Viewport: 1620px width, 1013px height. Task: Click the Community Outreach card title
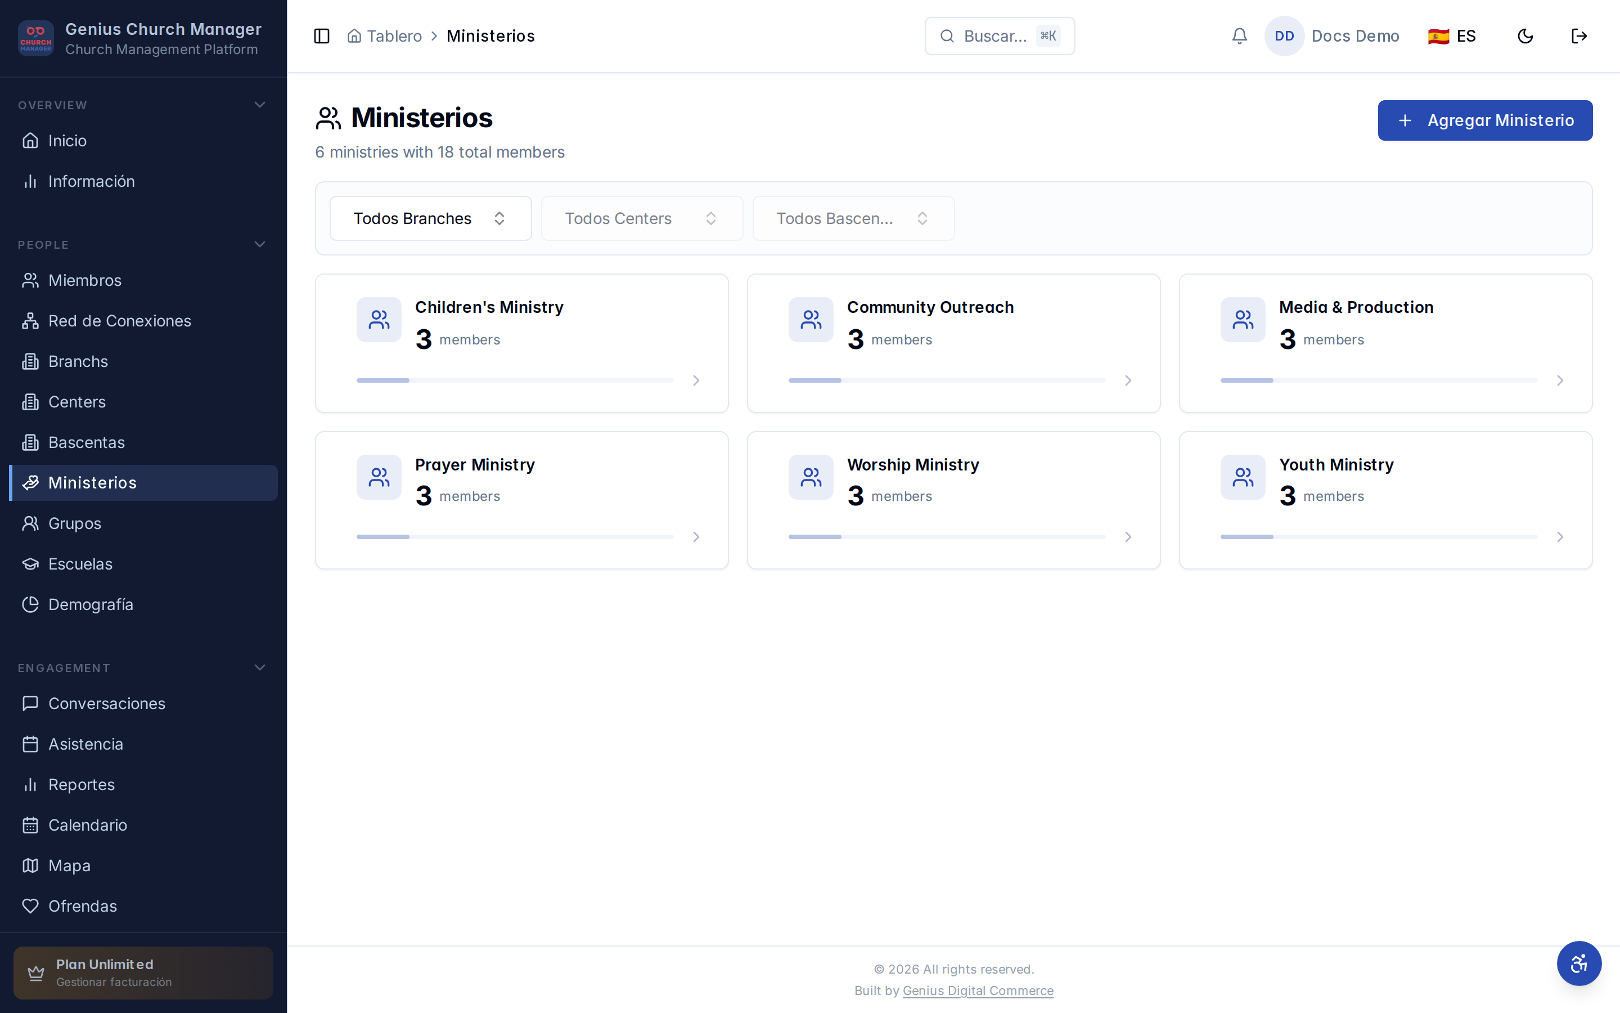pos(930,307)
